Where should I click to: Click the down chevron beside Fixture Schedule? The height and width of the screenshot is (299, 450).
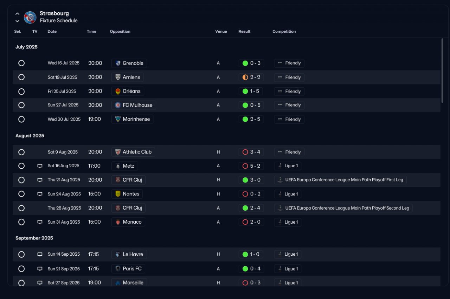coord(17,21)
